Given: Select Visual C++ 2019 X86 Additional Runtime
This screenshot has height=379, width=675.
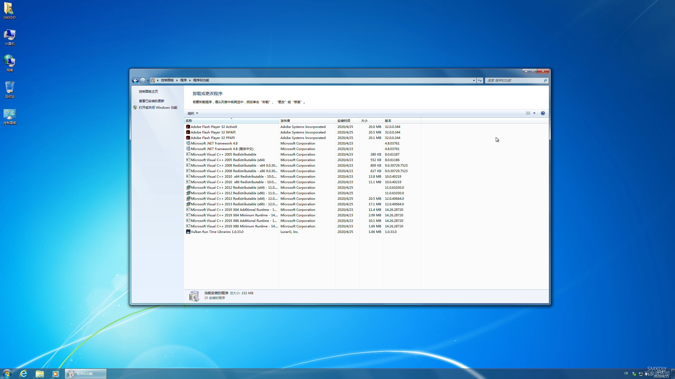Looking at the screenshot, I should tap(303, 221).
